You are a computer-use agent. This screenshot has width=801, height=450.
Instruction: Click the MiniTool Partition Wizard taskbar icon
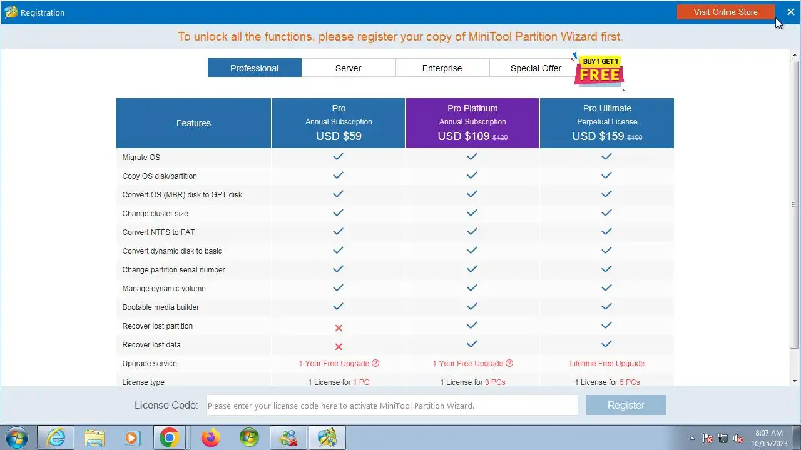tap(327, 437)
